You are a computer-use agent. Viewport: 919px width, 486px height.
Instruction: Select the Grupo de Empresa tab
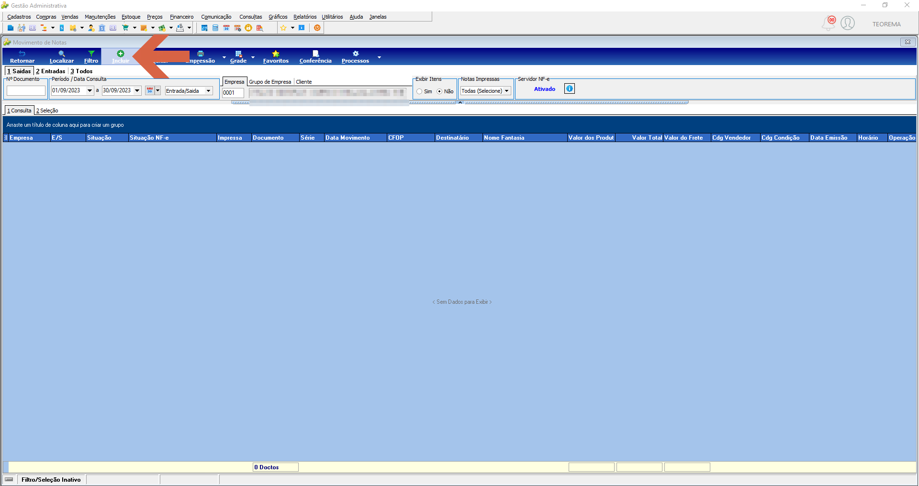pos(270,82)
